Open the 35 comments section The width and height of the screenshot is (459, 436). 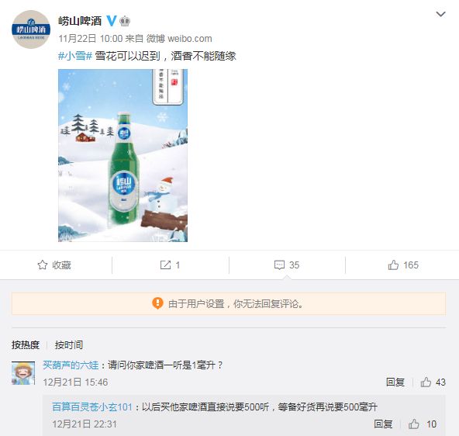pos(287,265)
